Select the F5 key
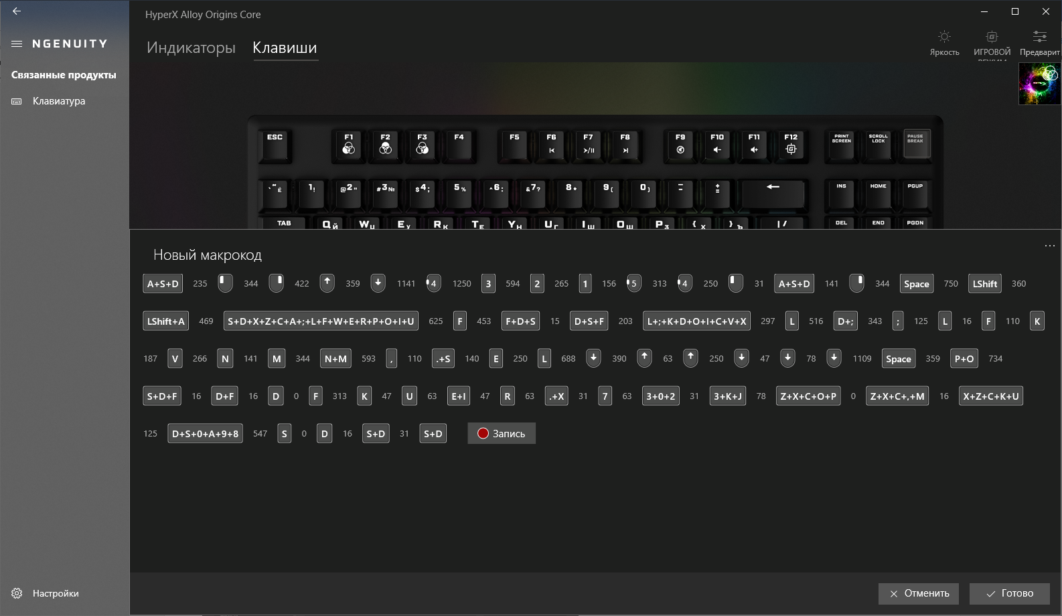This screenshot has height=616, width=1062. tap(514, 145)
